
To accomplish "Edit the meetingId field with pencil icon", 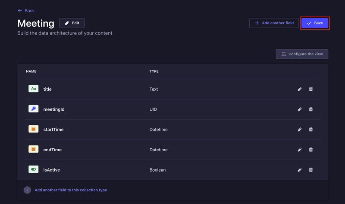I will click(x=299, y=109).
